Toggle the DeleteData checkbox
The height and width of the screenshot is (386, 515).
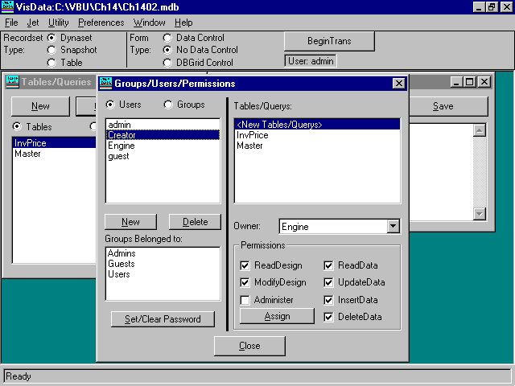pyautogui.click(x=329, y=317)
